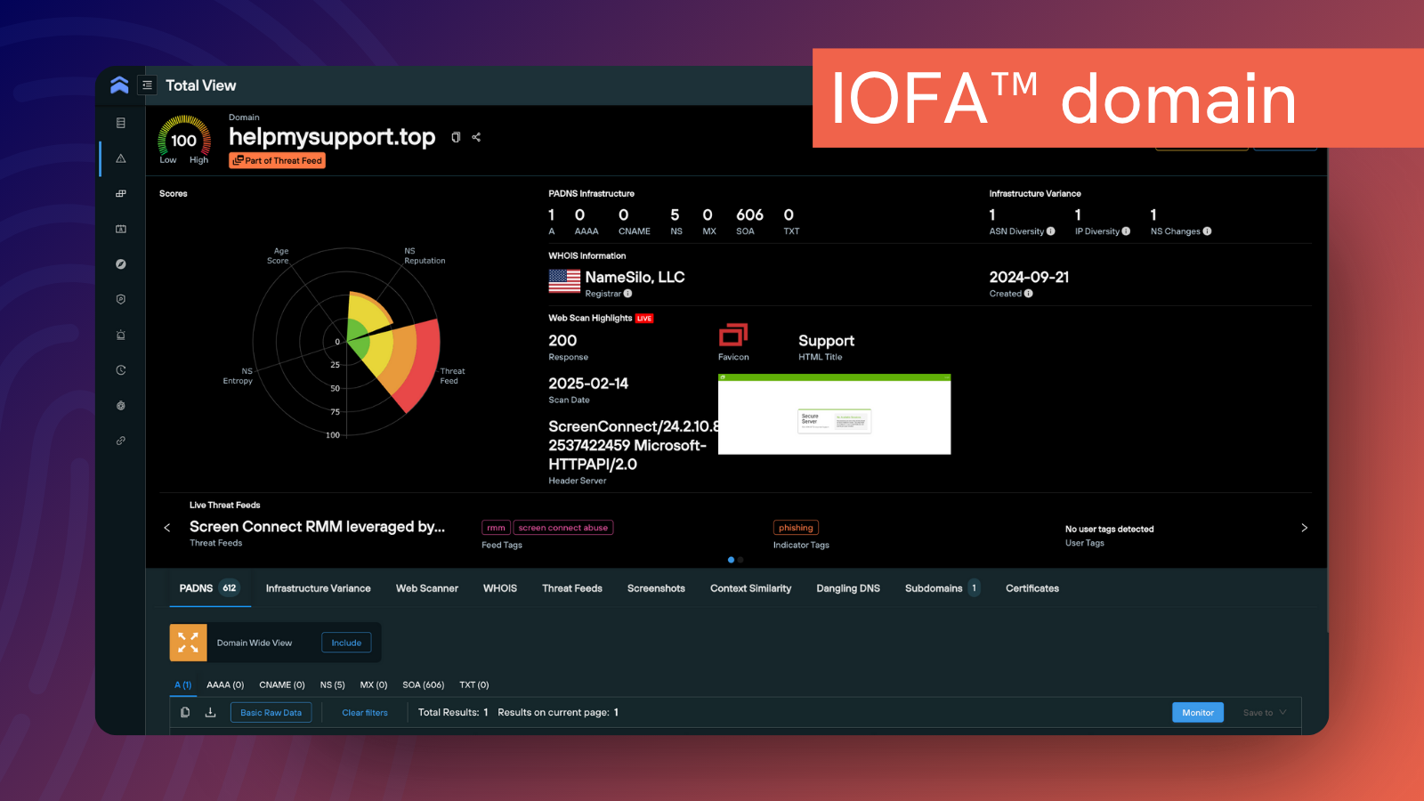Click the Include button
The image size is (1424, 801).
[x=346, y=643]
